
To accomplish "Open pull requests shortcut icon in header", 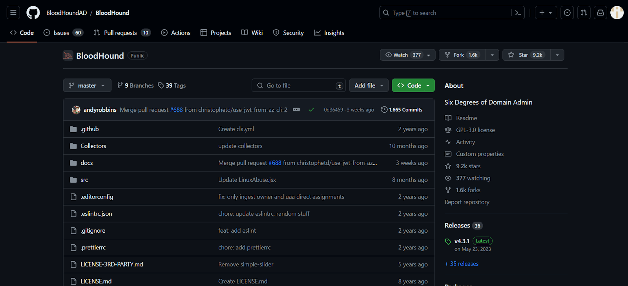I will pyautogui.click(x=584, y=13).
